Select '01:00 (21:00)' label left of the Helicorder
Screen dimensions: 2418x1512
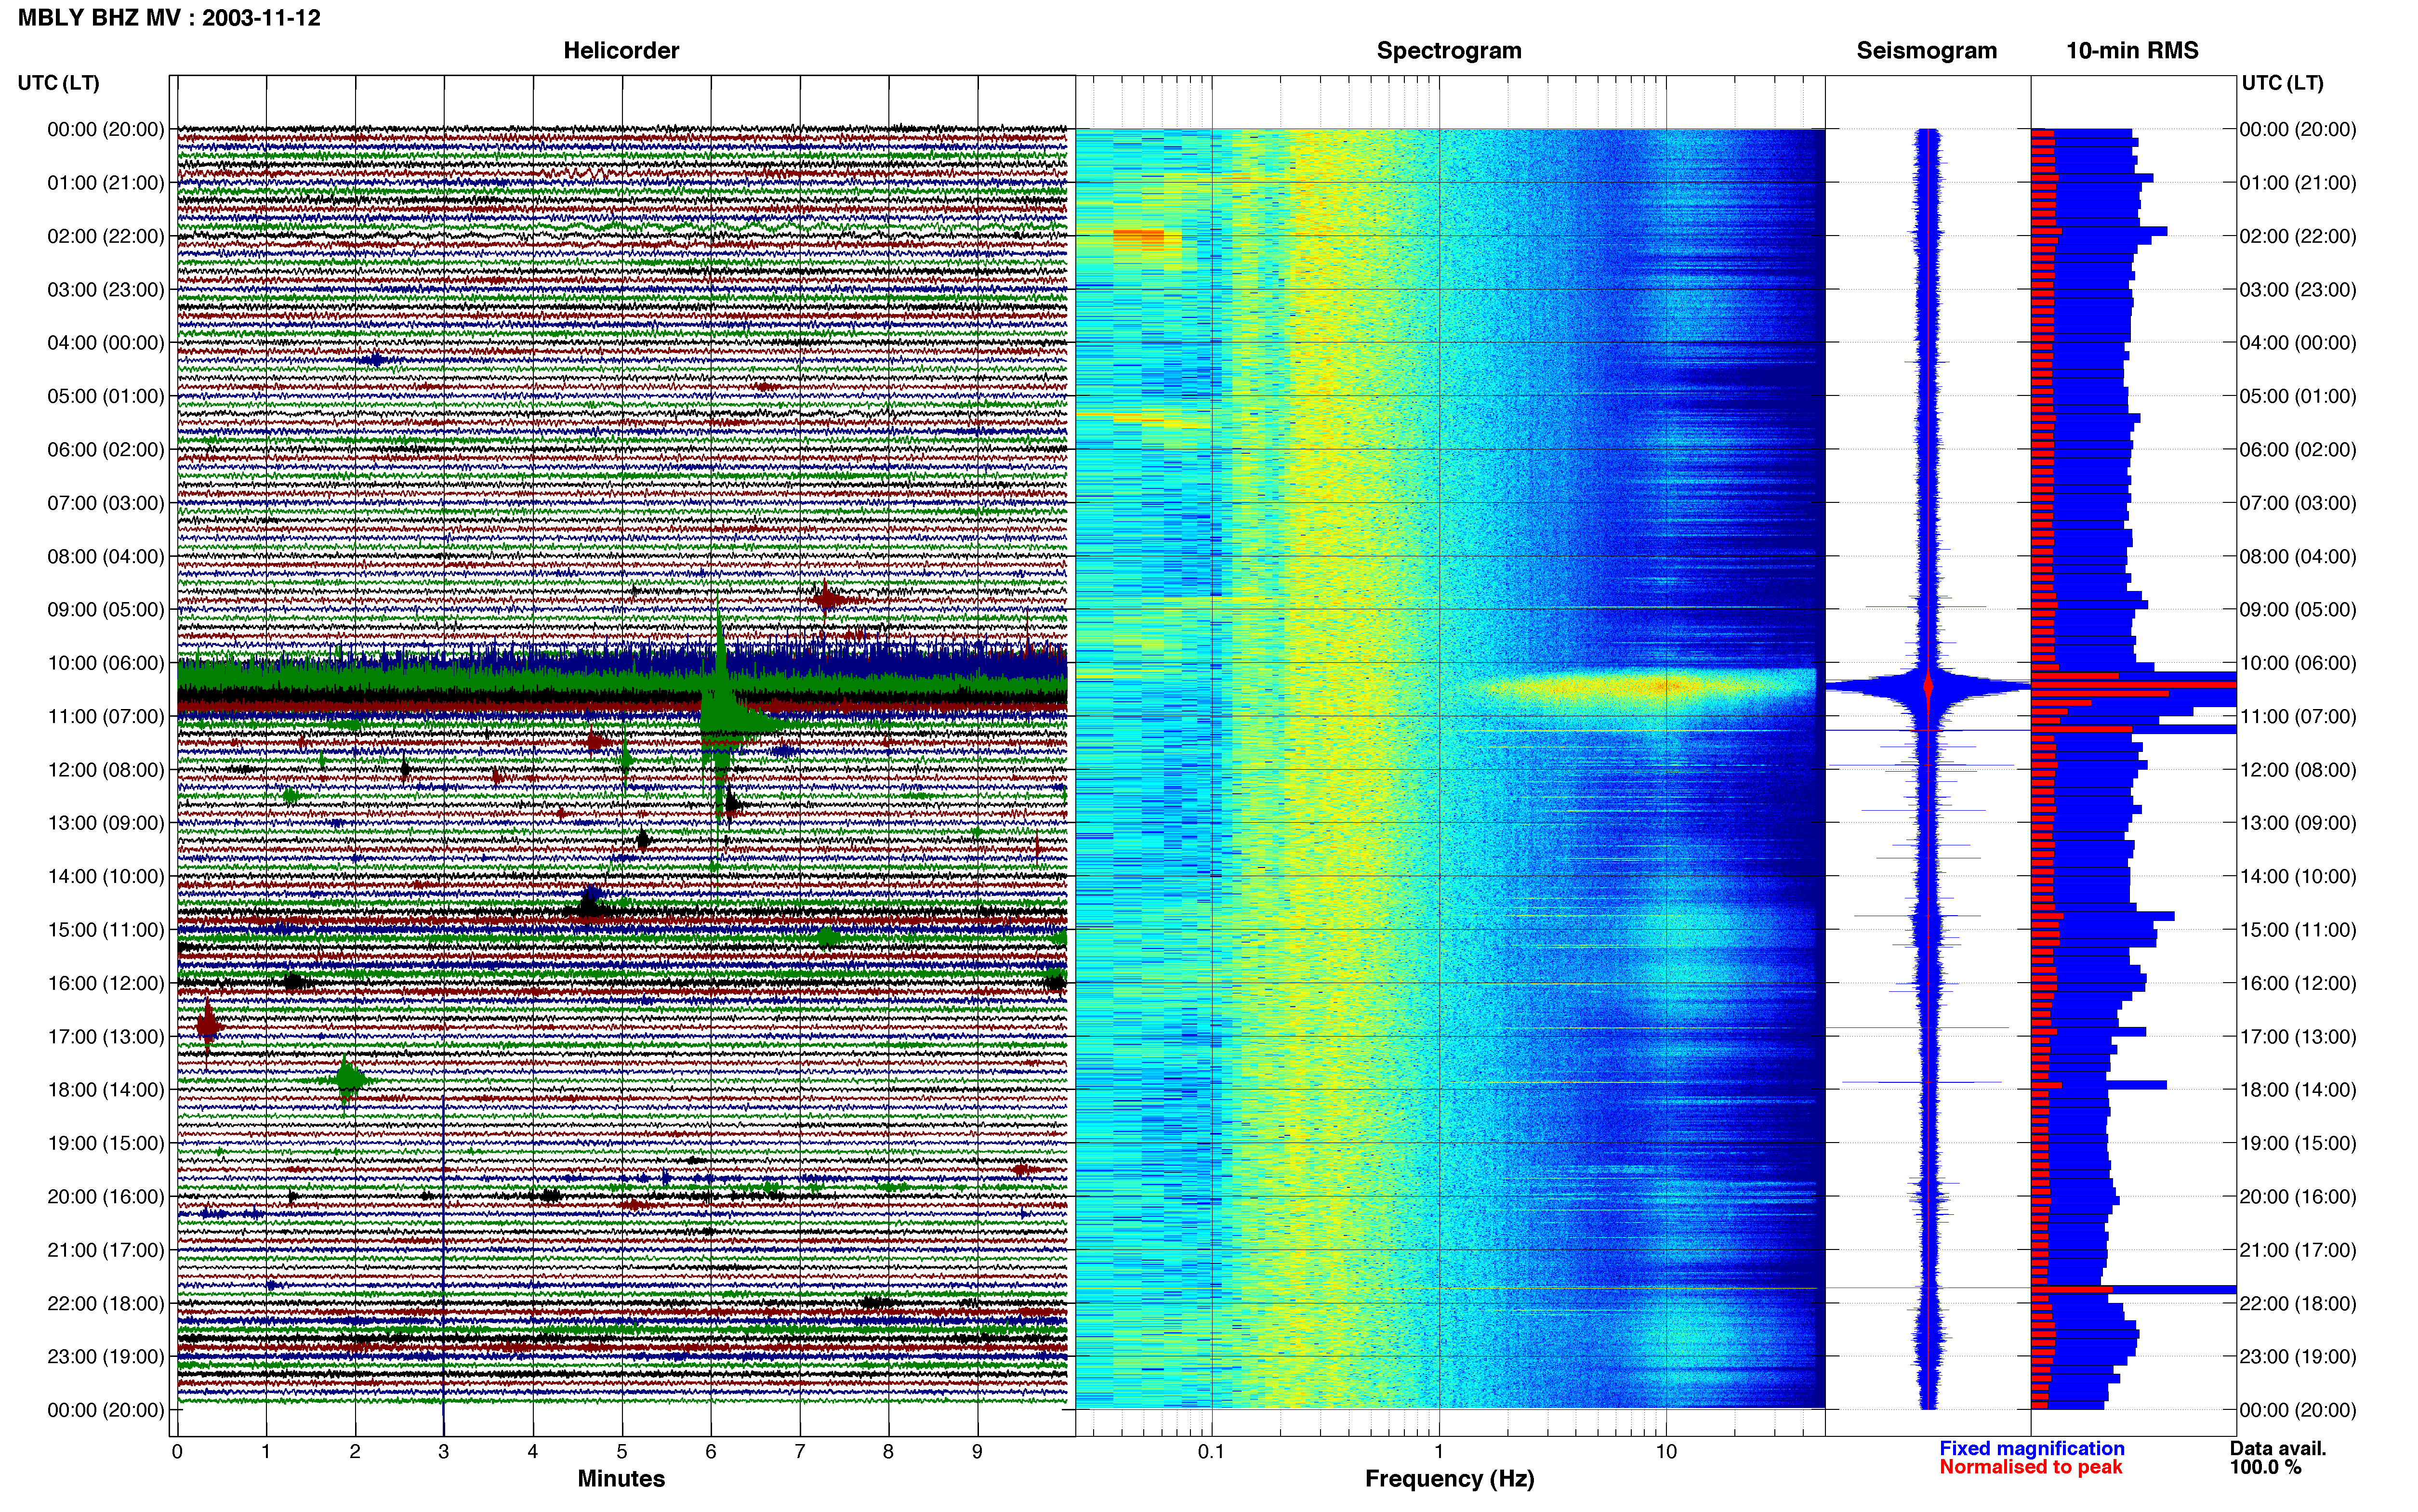[x=105, y=183]
